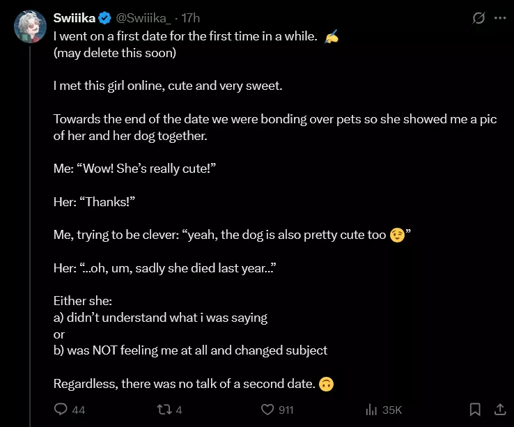Click the share post icon
This screenshot has height=427, width=514.
pos(499,409)
